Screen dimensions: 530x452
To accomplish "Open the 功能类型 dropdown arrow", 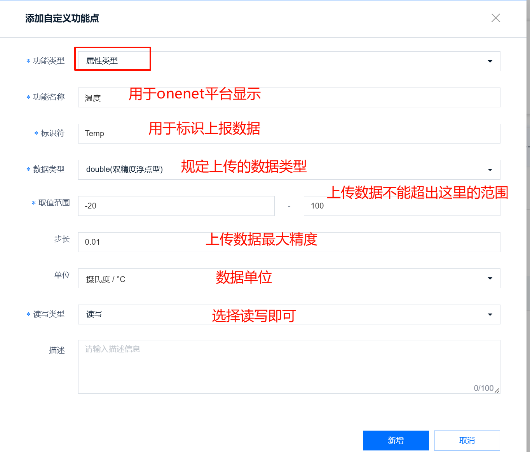I will pos(490,61).
